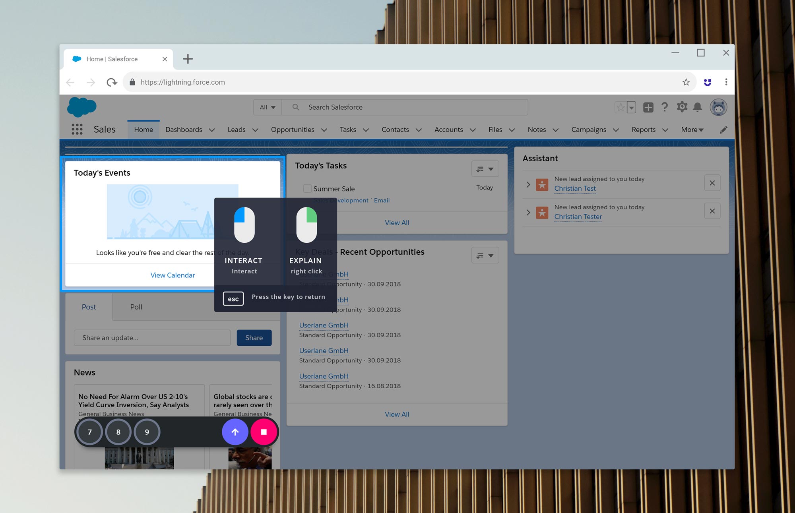Open the user avatar profile menu
The height and width of the screenshot is (513, 795).
tap(718, 107)
